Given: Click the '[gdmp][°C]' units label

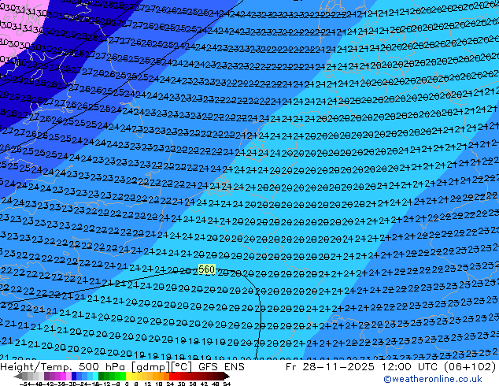Looking at the screenshot, I should click(161, 367).
